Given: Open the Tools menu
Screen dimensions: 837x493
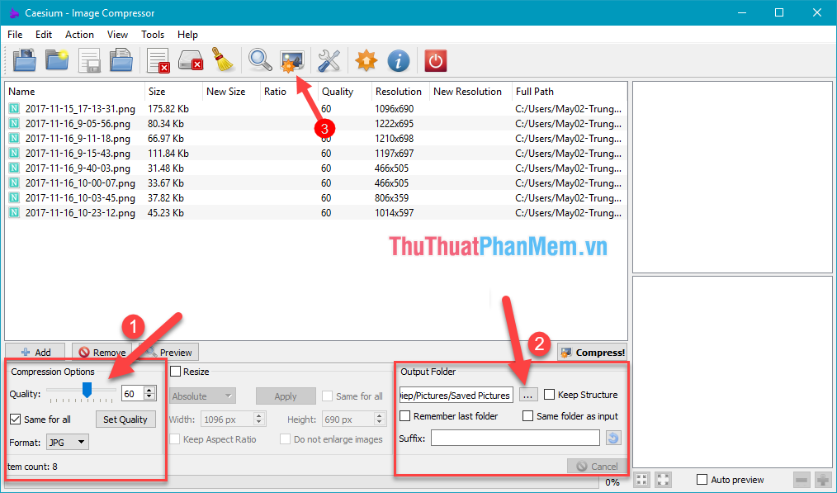Looking at the screenshot, I should pyautogui.click(x=153, y=35).
